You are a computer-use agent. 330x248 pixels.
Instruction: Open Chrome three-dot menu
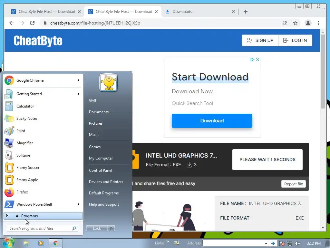(318, 23)
